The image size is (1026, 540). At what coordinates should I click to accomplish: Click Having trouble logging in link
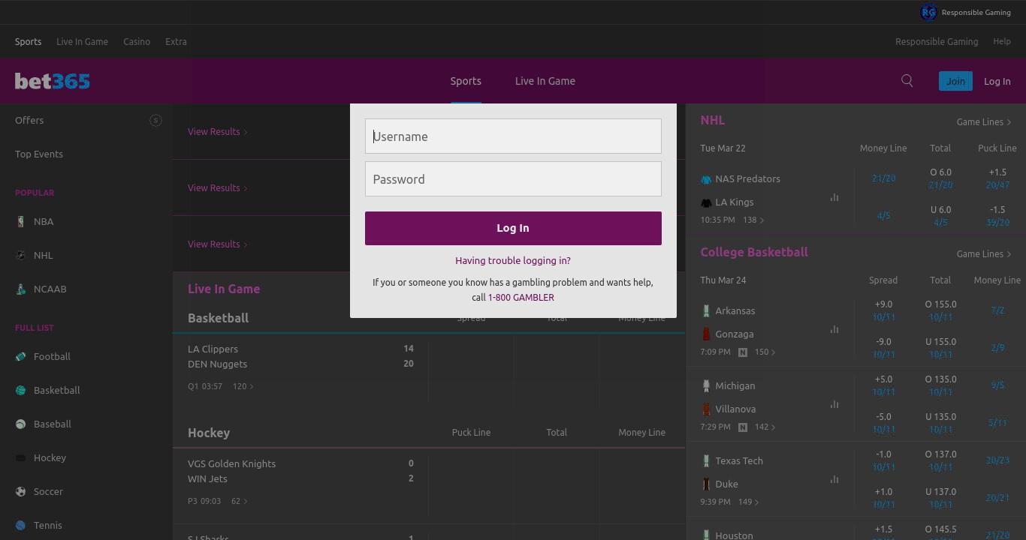513,260
